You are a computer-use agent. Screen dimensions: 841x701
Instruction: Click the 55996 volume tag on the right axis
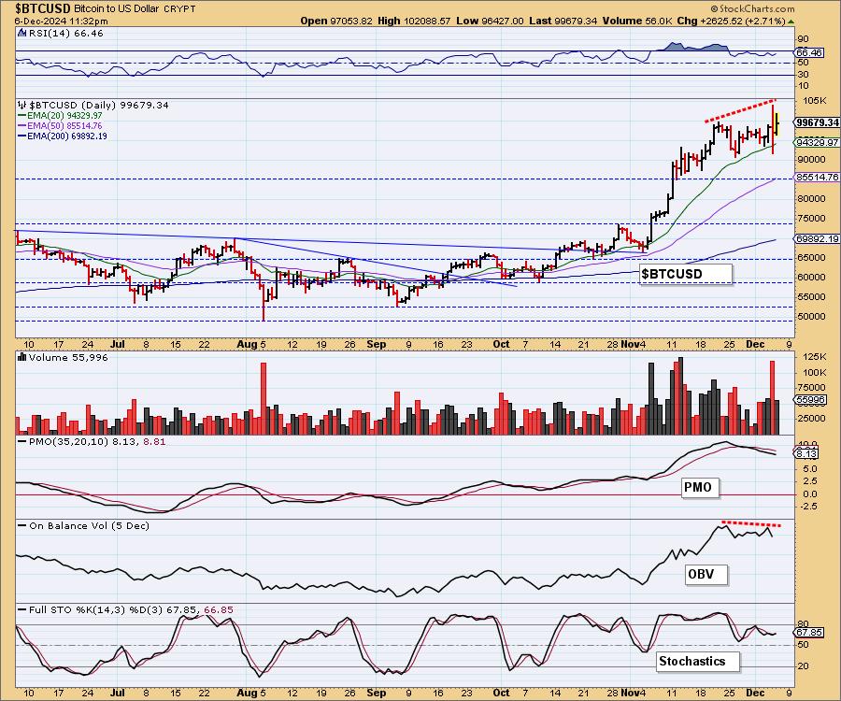pos(810,400)
